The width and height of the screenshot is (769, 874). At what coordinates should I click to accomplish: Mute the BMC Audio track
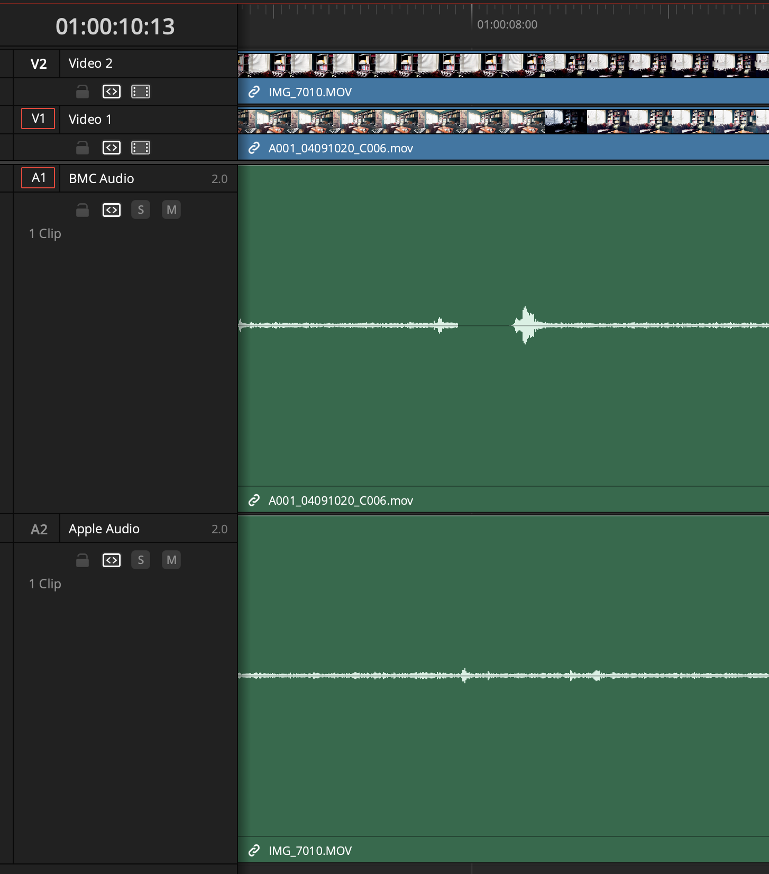coord(171,210)
